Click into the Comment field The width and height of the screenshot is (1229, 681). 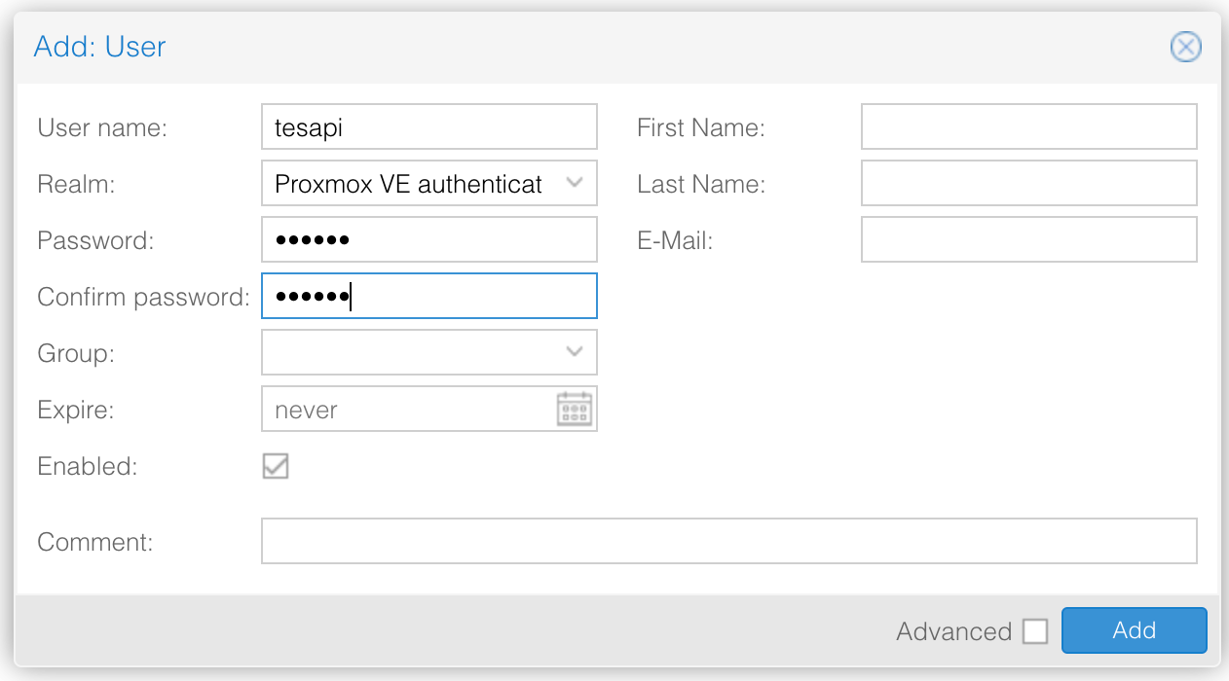[728, 542]
